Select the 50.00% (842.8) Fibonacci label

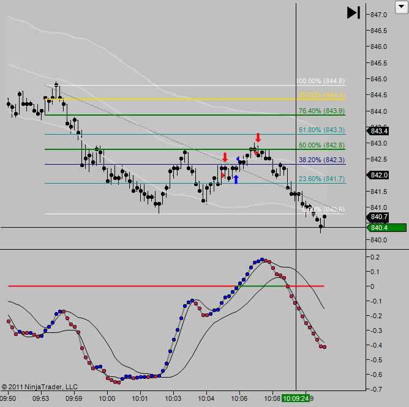pyautogui.click(x=321, y=145)
